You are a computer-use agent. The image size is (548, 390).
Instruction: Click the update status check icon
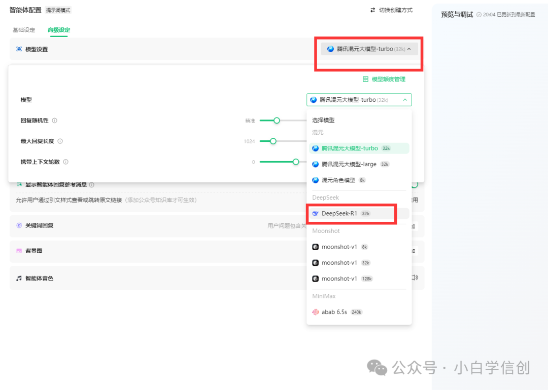[479, 15]
